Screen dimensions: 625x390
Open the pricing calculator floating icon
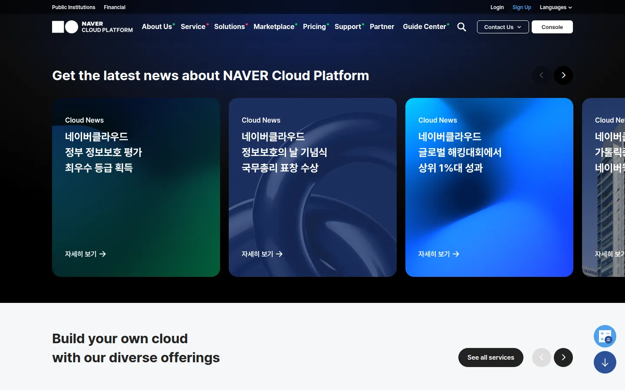[605, 336]
